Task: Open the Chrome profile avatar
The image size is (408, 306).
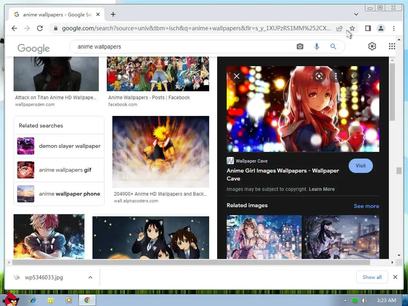Action: [381, 28]
